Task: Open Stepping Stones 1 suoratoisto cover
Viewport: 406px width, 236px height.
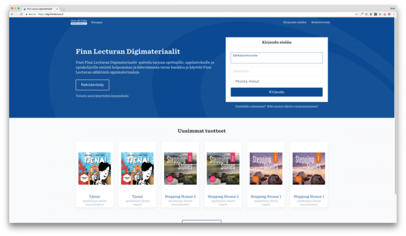Action: [309, 168]
